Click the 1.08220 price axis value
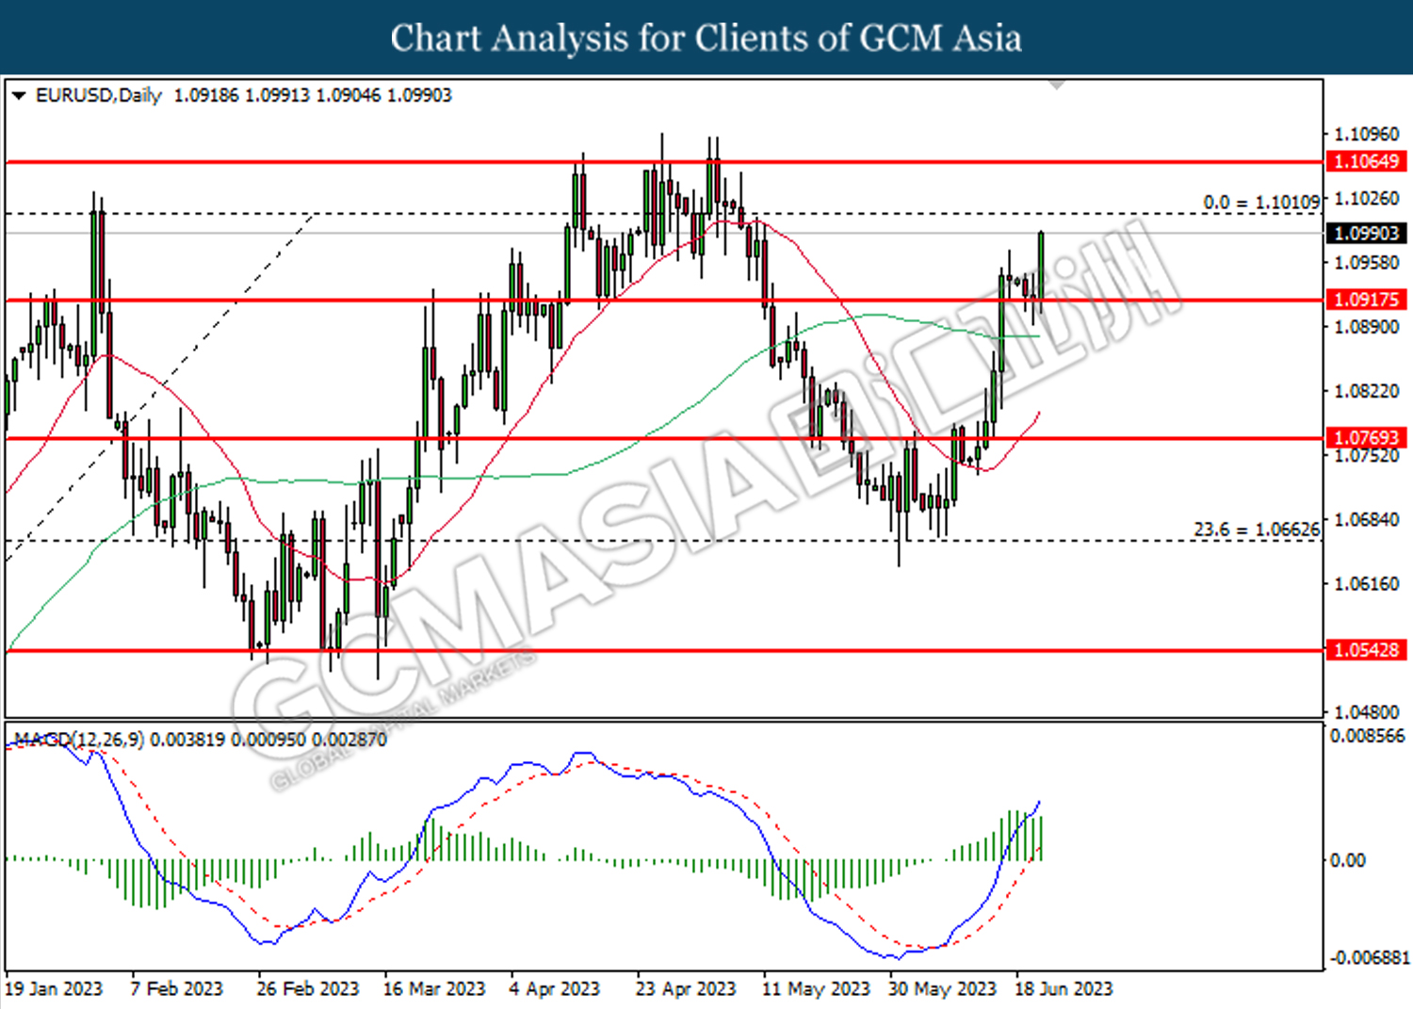1413x1009 pixels. 1368,390
